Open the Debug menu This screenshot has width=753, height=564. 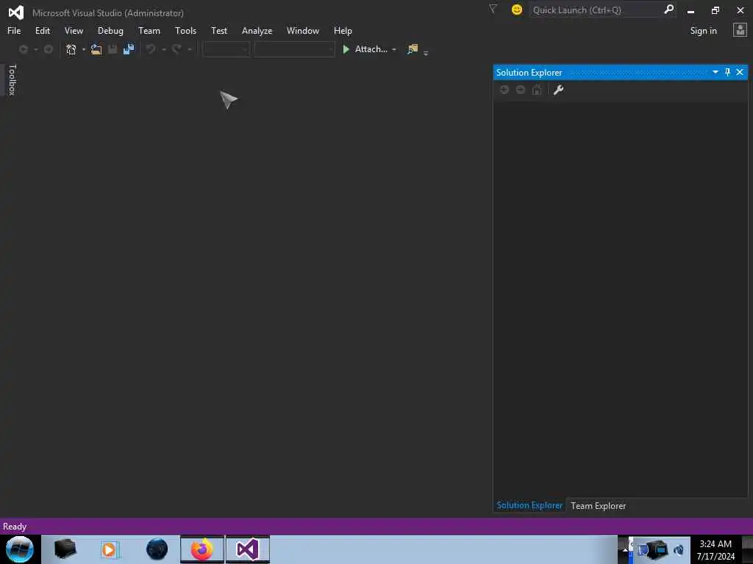pos(110,31)
